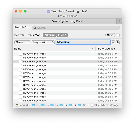135x125 pixels.
Task: Click the magnifying glass search icon
Action: tap(35, 28)
